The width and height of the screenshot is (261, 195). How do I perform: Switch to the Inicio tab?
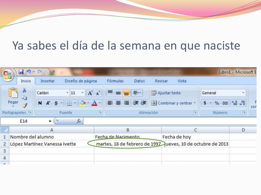pyautogui.click(x=26, y=81)
